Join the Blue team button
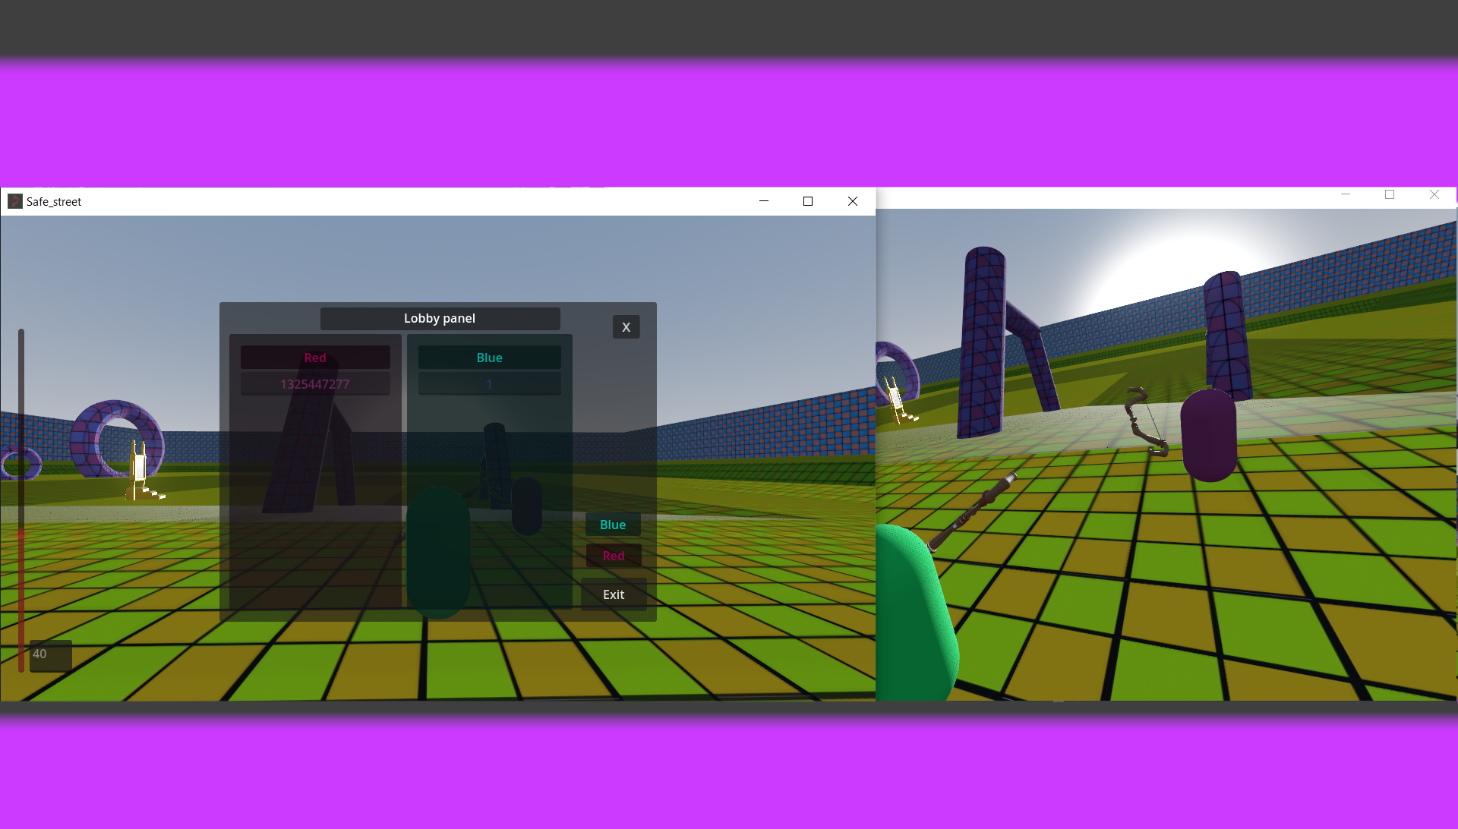Screen dimensions: 1458x829 tap(613, 525)
